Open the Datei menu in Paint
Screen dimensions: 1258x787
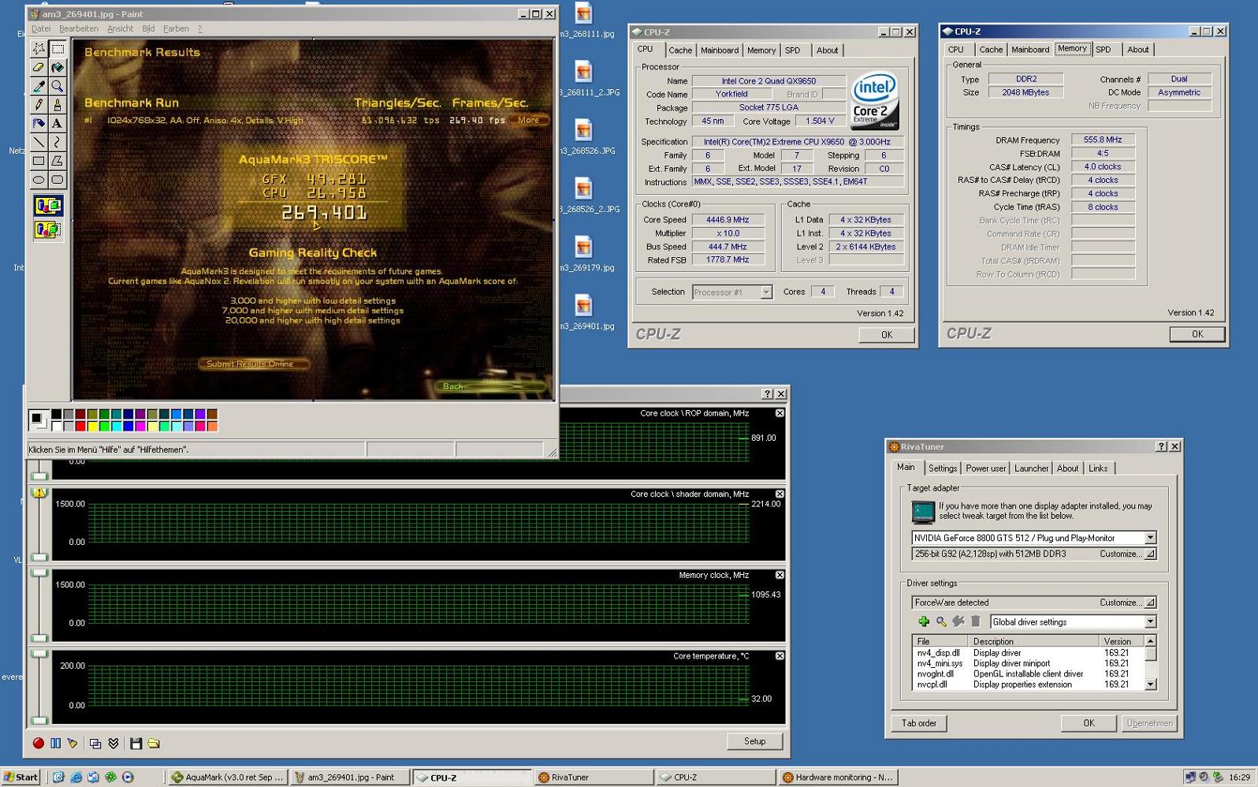pyautogui.click(x=40, y=28)
